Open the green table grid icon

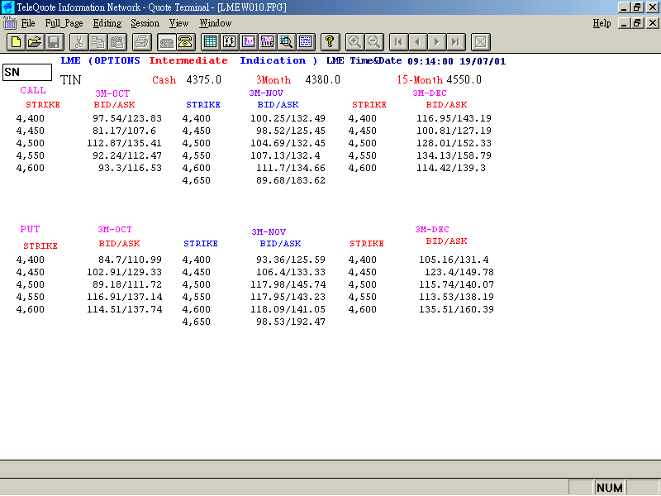(210, 42)
